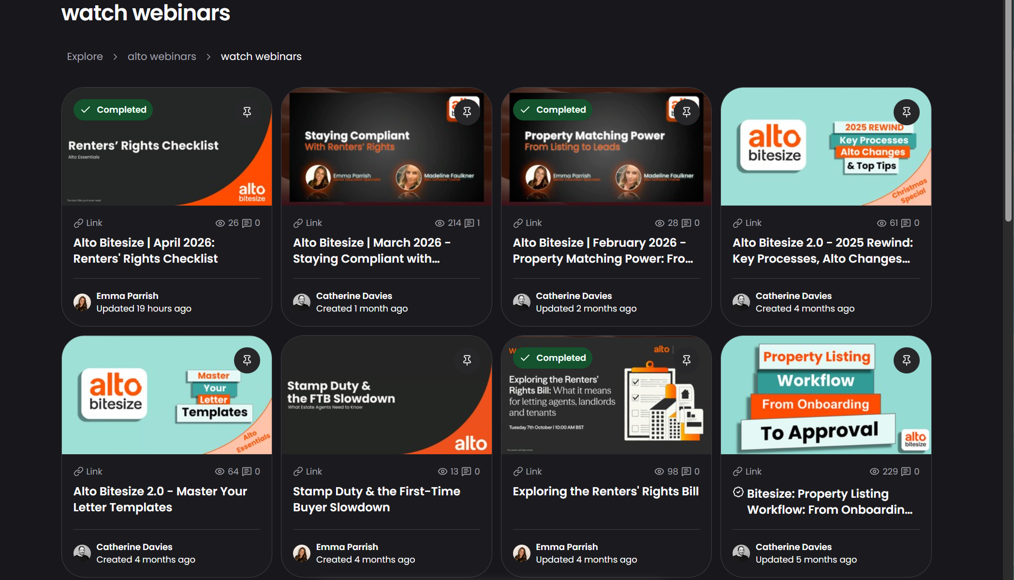1014x580 pixels.
Task: Click Emma Parrish avatar on April 2026 card
Action: coord(82,302)
